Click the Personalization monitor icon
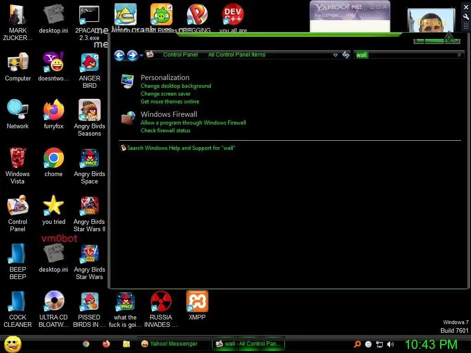Image resolution: width=471 pixels, height=353 pixels. pyautogui.click(x=128, y=81)
